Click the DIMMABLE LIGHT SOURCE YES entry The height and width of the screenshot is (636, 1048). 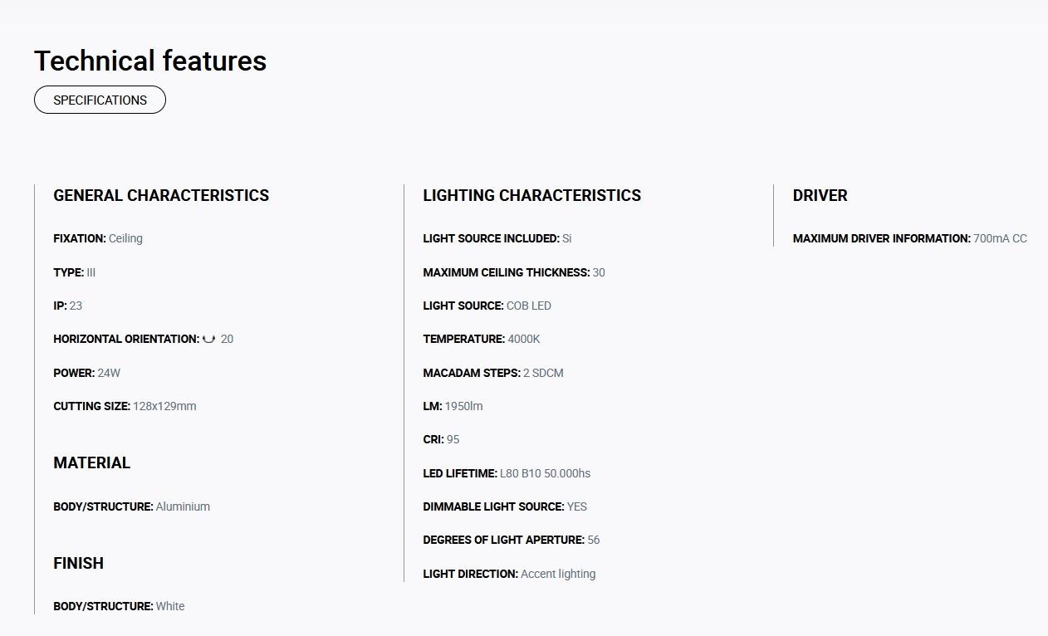(x=505, y=506)
